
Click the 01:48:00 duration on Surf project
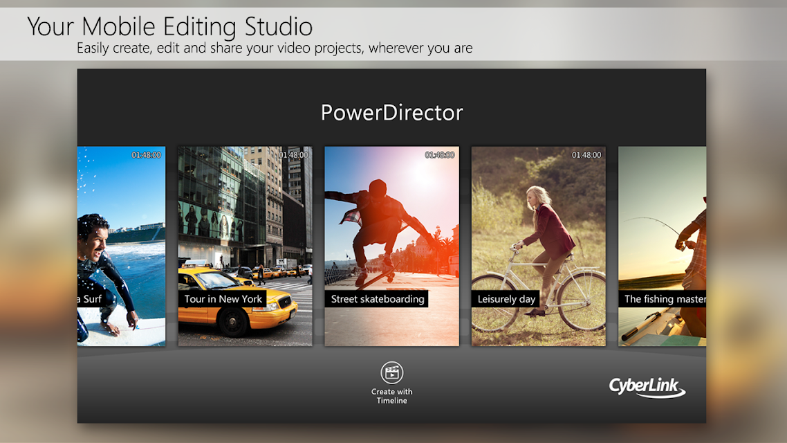tap(146, 154)
